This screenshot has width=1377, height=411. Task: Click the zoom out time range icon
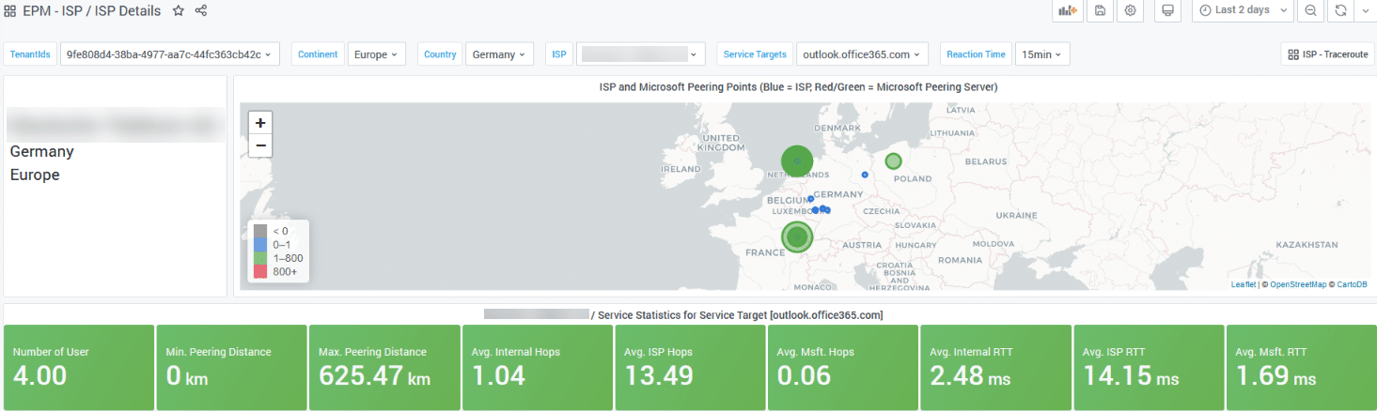[x=1310, y=10]
